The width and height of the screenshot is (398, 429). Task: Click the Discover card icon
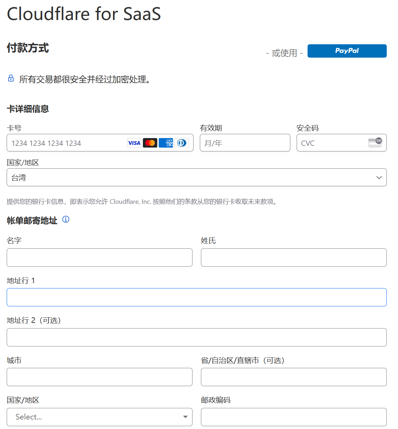[x=182, y=143]
